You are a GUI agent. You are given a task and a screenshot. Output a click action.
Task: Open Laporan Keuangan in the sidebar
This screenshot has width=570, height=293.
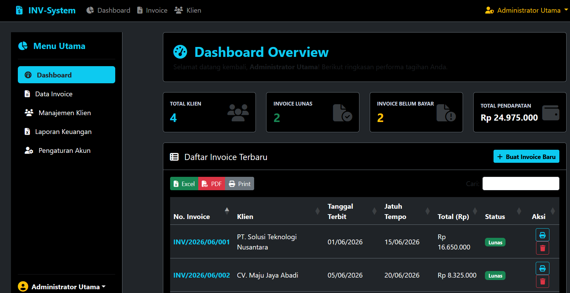67,132
